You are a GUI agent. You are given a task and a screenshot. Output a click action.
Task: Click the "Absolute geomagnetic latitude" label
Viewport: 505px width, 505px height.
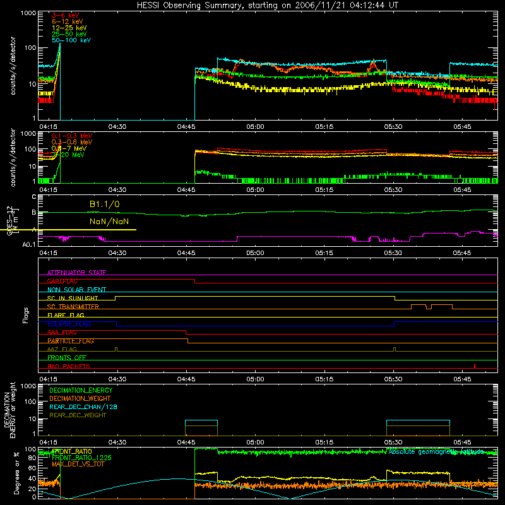(436, 452)
